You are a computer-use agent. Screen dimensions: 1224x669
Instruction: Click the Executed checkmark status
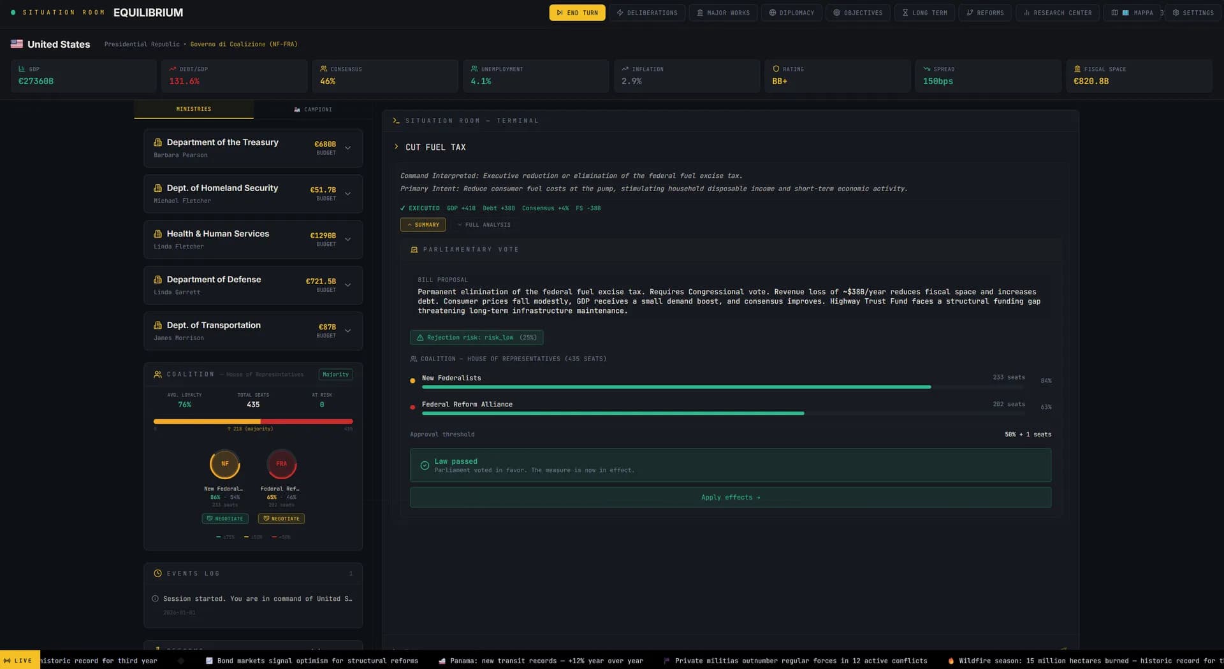[420, 208]
